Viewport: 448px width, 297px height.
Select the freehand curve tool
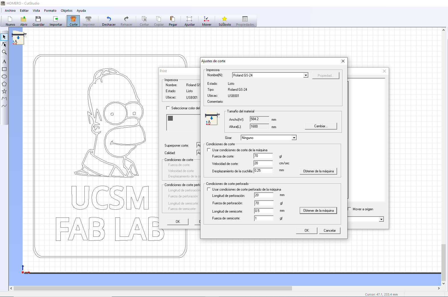pyautogui.click(x=4, y=106)
